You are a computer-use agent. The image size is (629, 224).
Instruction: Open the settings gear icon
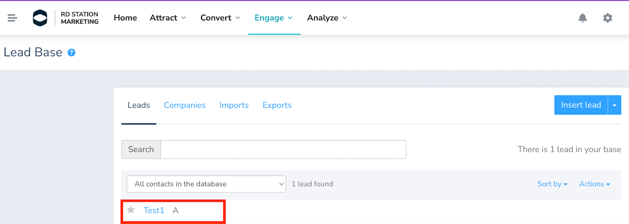(x=607, y=18)
